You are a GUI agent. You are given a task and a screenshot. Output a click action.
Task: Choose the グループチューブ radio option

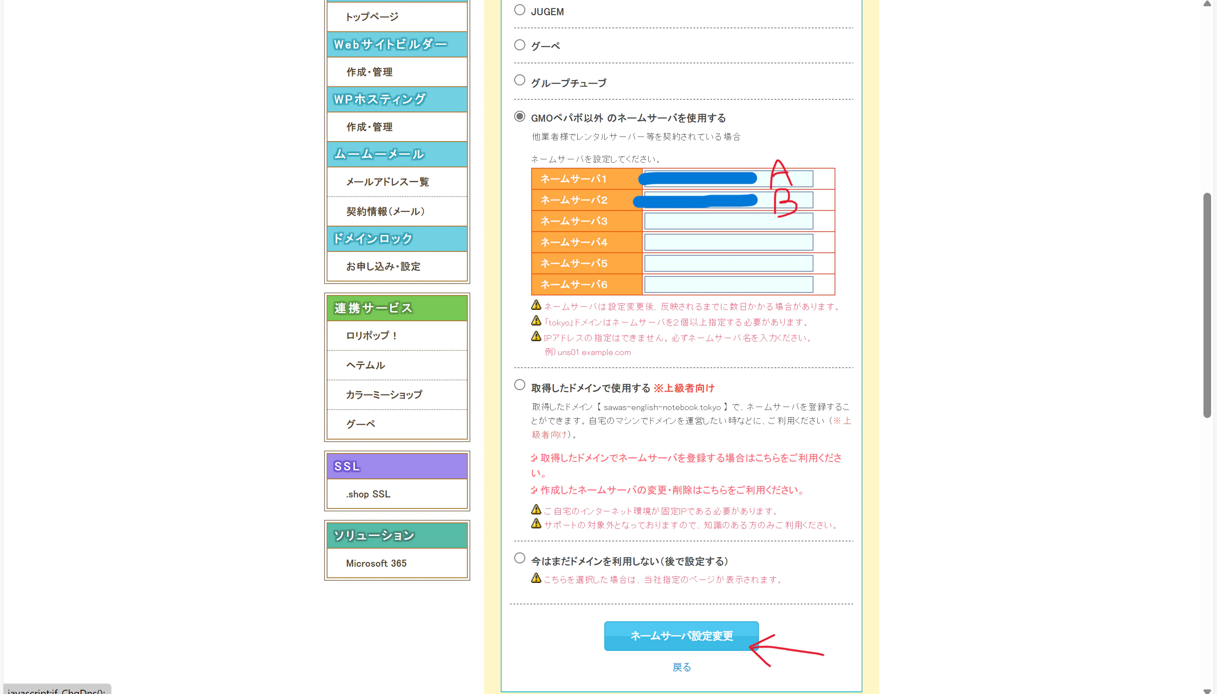point(519,80)
